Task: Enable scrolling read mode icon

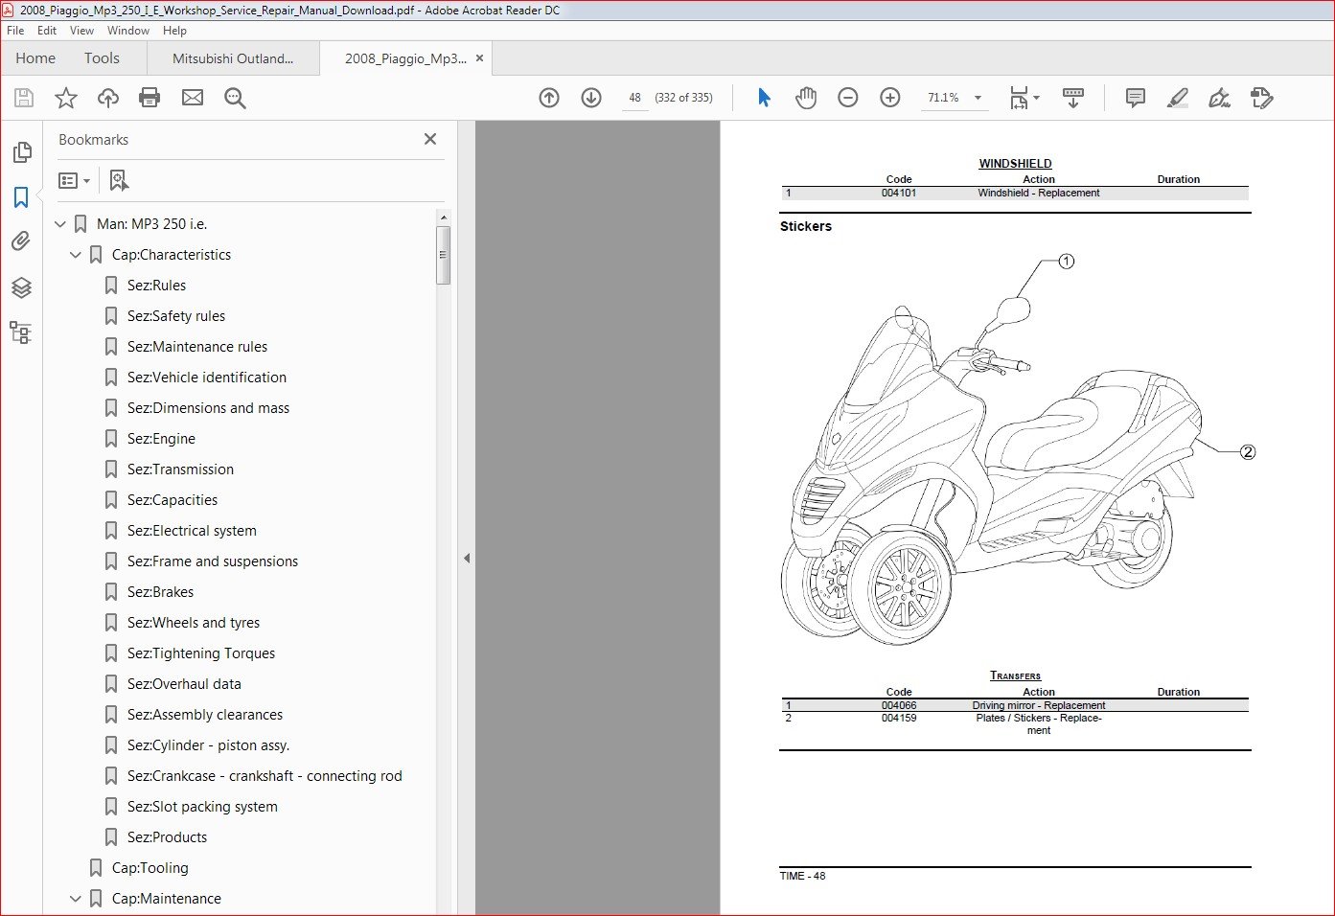Action: [1073, 98]
